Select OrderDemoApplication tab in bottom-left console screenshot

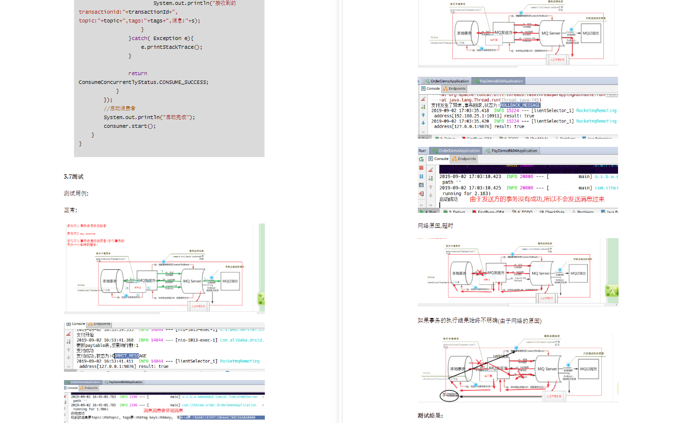(83, 382)
